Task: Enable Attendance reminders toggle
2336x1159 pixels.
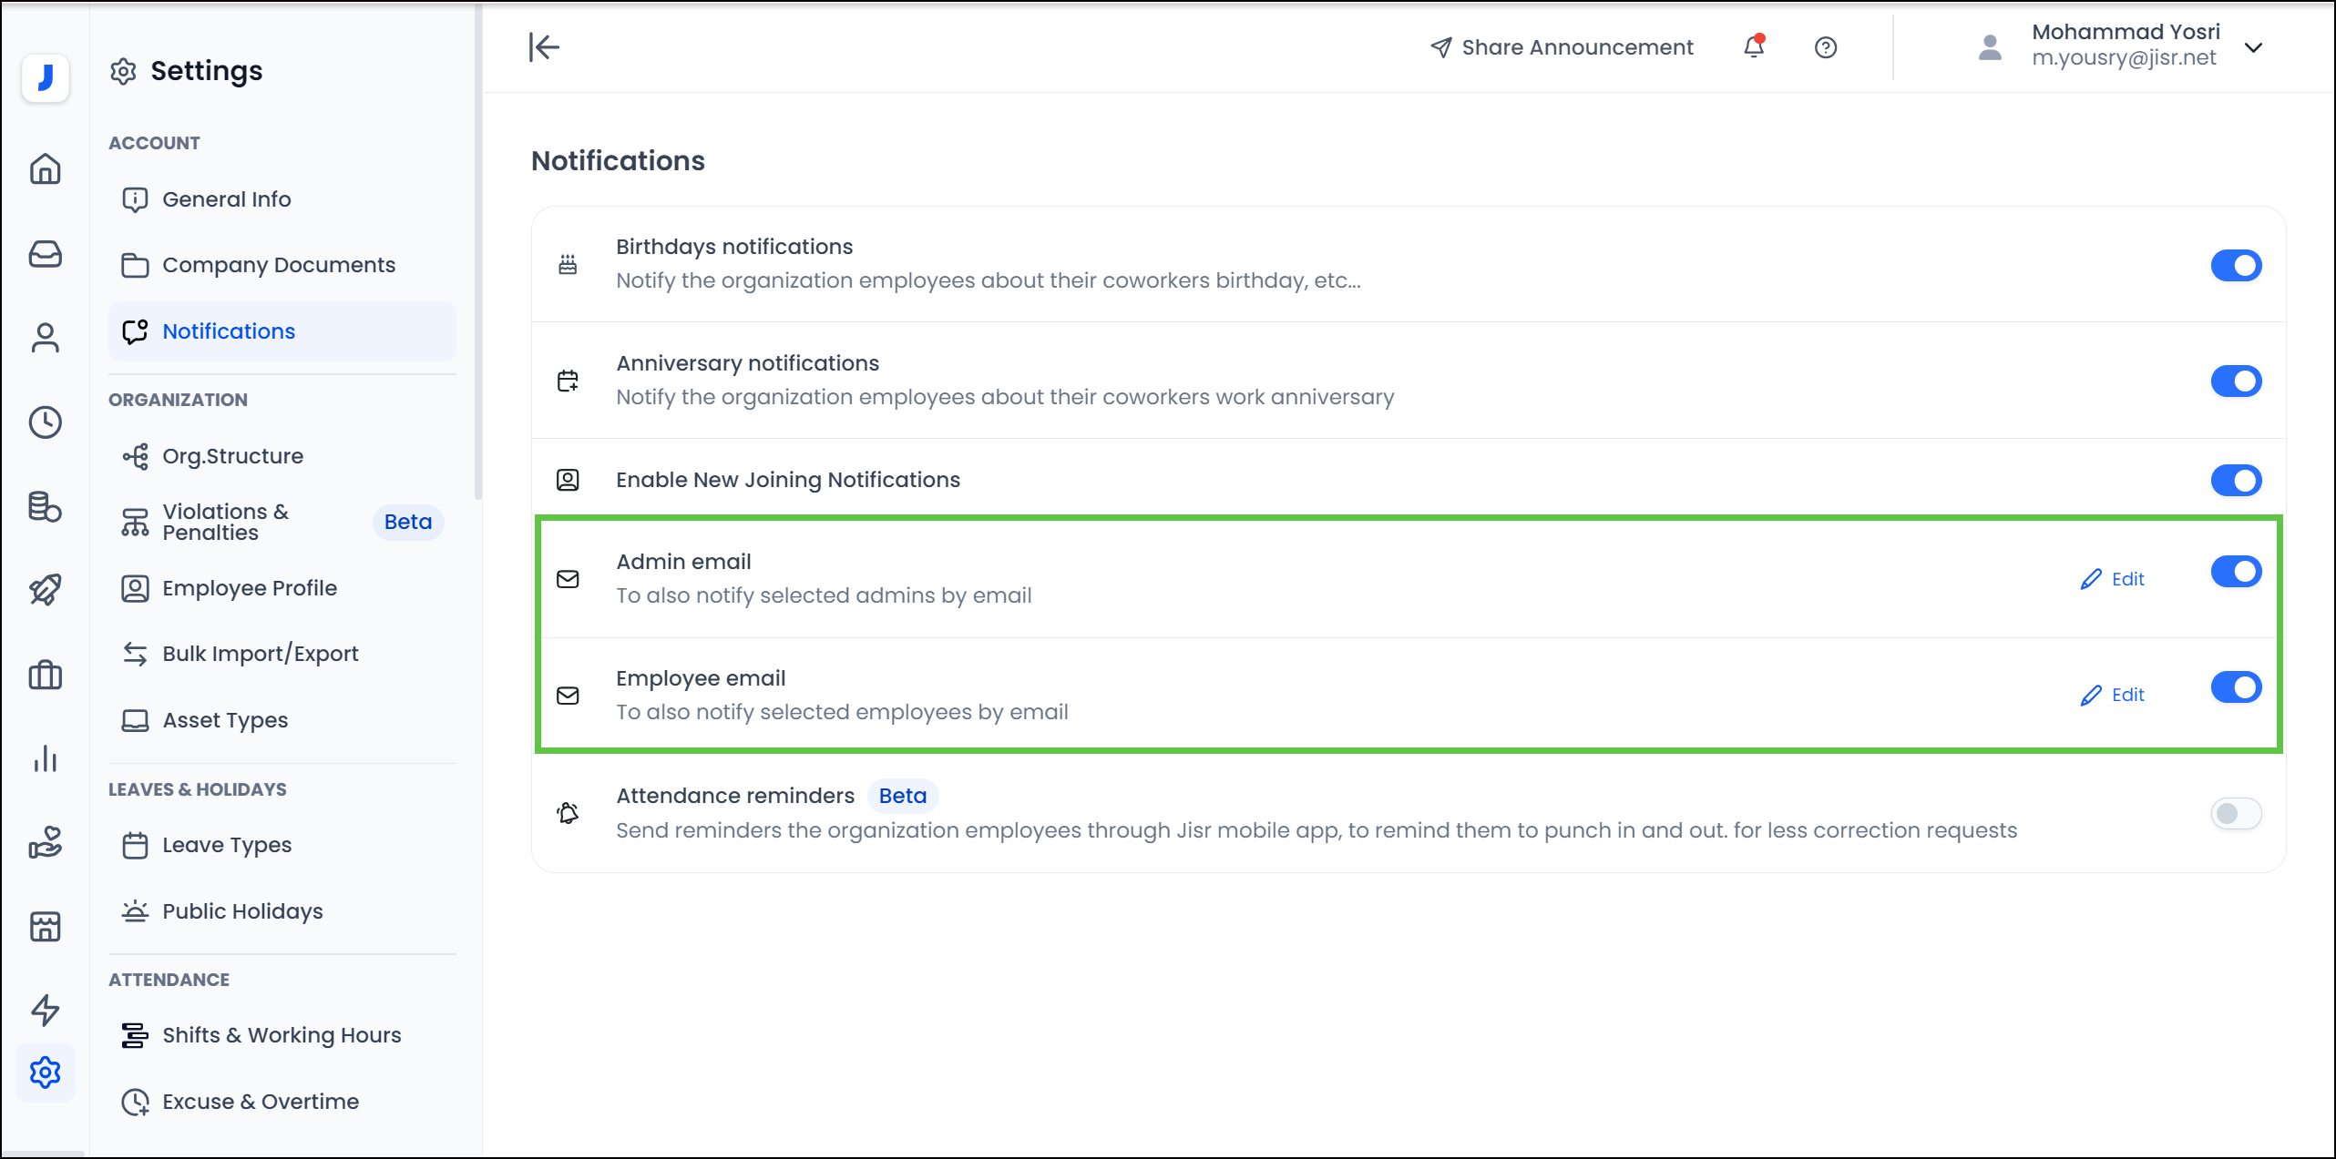Action: pos(2236,813)
